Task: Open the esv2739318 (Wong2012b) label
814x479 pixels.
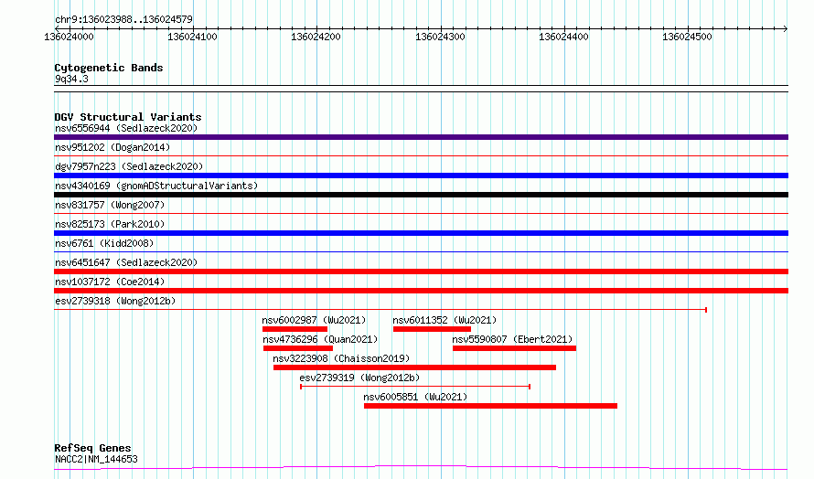Action: 115,301
